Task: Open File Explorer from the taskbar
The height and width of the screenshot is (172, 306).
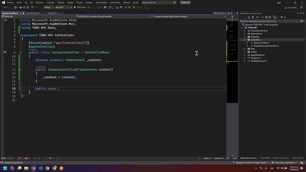Action: pos(26,168)
